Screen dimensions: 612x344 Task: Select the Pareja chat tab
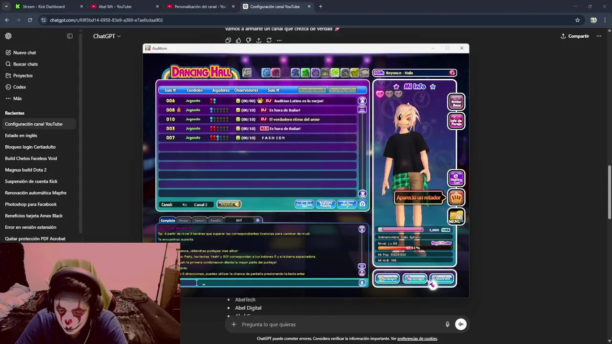coord(184,220)
